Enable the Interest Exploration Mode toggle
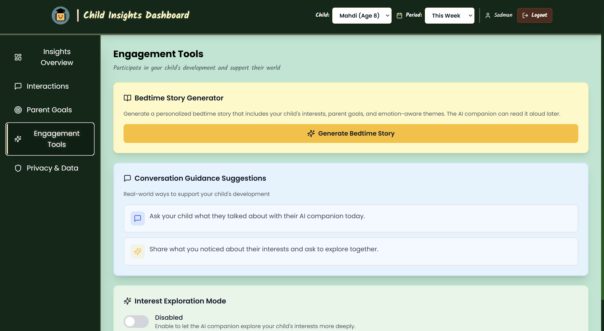Image resolution: width=604 pixels, height=331 pixels. [x=136, y=322]
